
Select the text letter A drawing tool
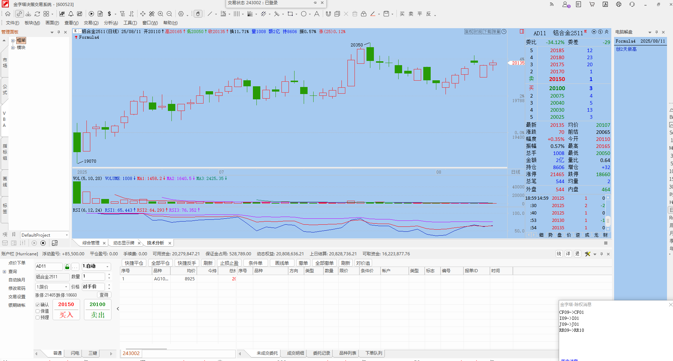point(317,14)
